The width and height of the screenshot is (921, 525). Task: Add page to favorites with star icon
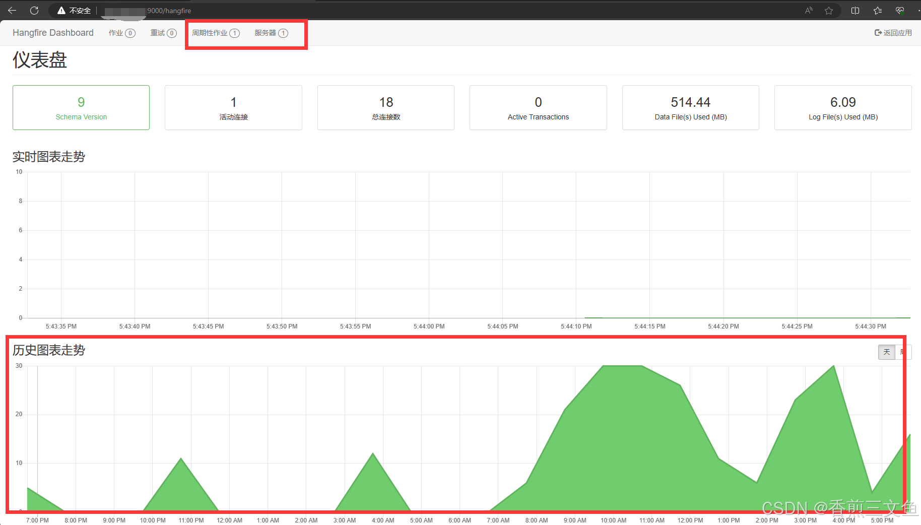pyautogui.click(x=829, y=11)
